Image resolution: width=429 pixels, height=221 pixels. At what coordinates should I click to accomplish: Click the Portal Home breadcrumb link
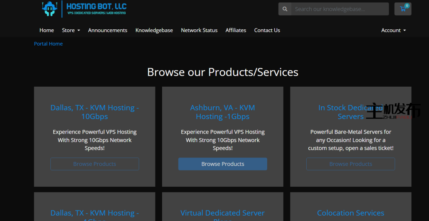[48, 44]
